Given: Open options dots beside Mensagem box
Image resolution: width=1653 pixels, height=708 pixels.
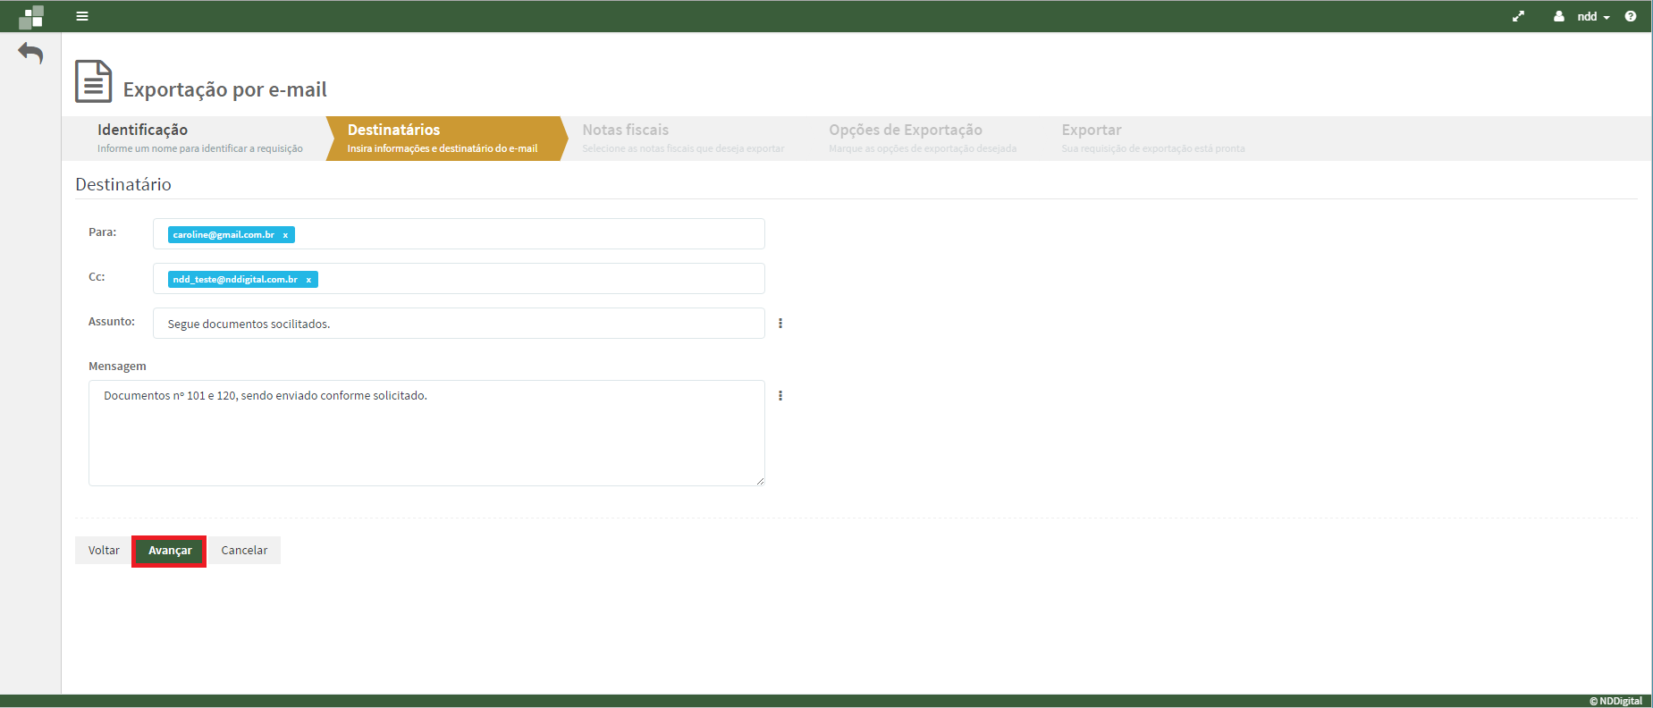Looking at the screenshot, I should point(780,396).
